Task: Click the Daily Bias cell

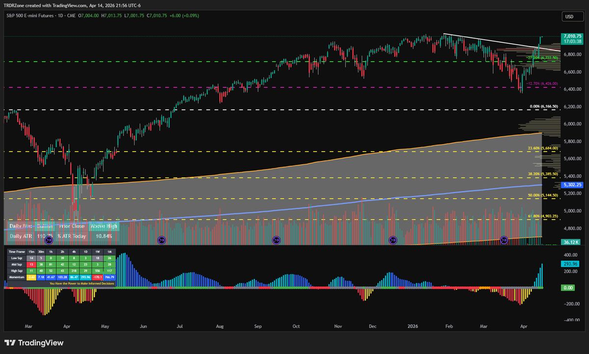Action: pyautogui.click(x=21, y=226)
